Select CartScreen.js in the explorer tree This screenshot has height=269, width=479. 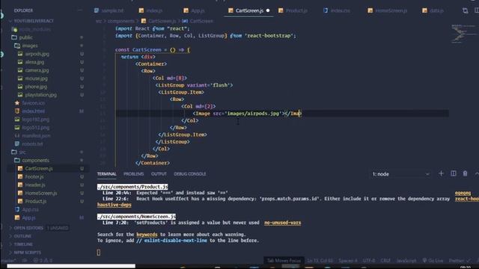[39, 168]
